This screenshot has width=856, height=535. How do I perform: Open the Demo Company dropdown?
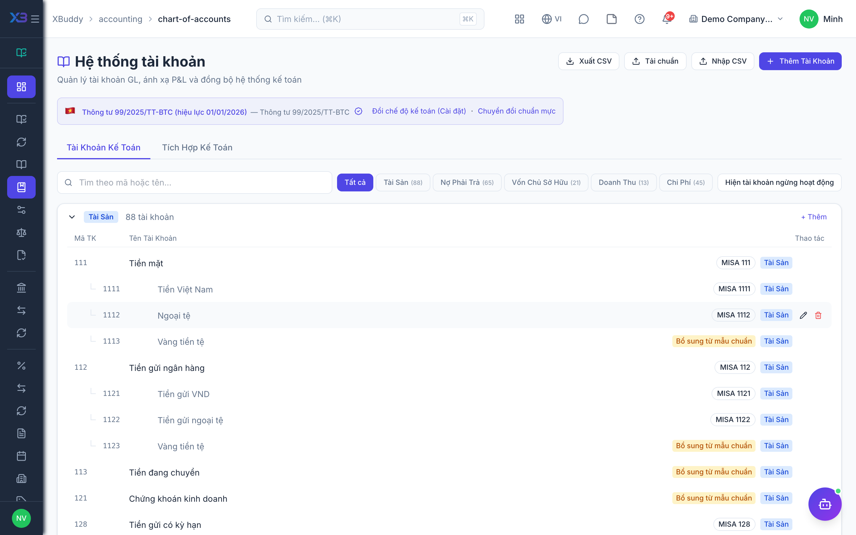[x=736, y=19]
